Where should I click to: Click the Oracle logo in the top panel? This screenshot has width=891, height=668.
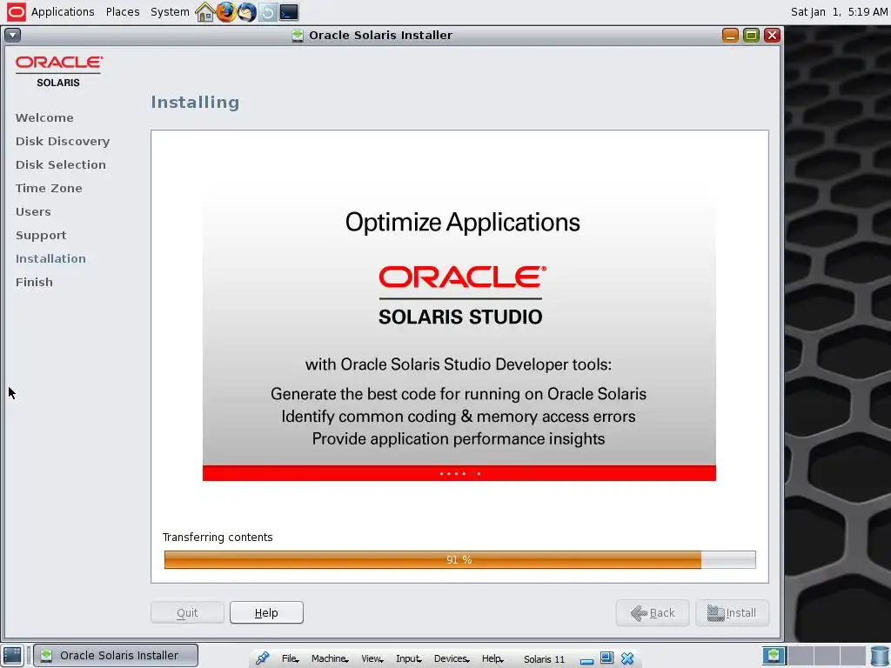[x=16, y=12]
